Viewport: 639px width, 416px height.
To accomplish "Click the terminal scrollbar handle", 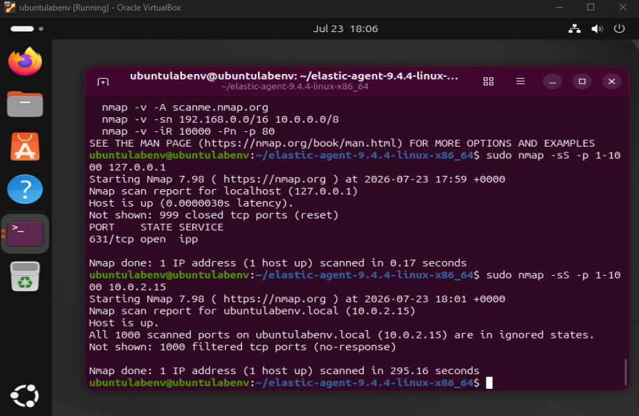I will [x=626, y=371].
